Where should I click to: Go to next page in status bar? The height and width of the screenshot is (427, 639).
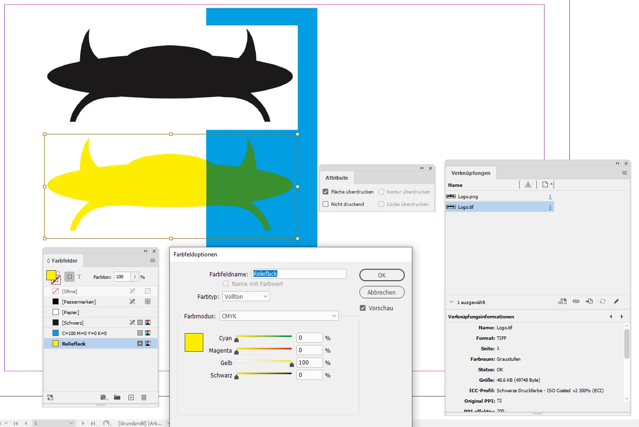(x=83, y=423)
